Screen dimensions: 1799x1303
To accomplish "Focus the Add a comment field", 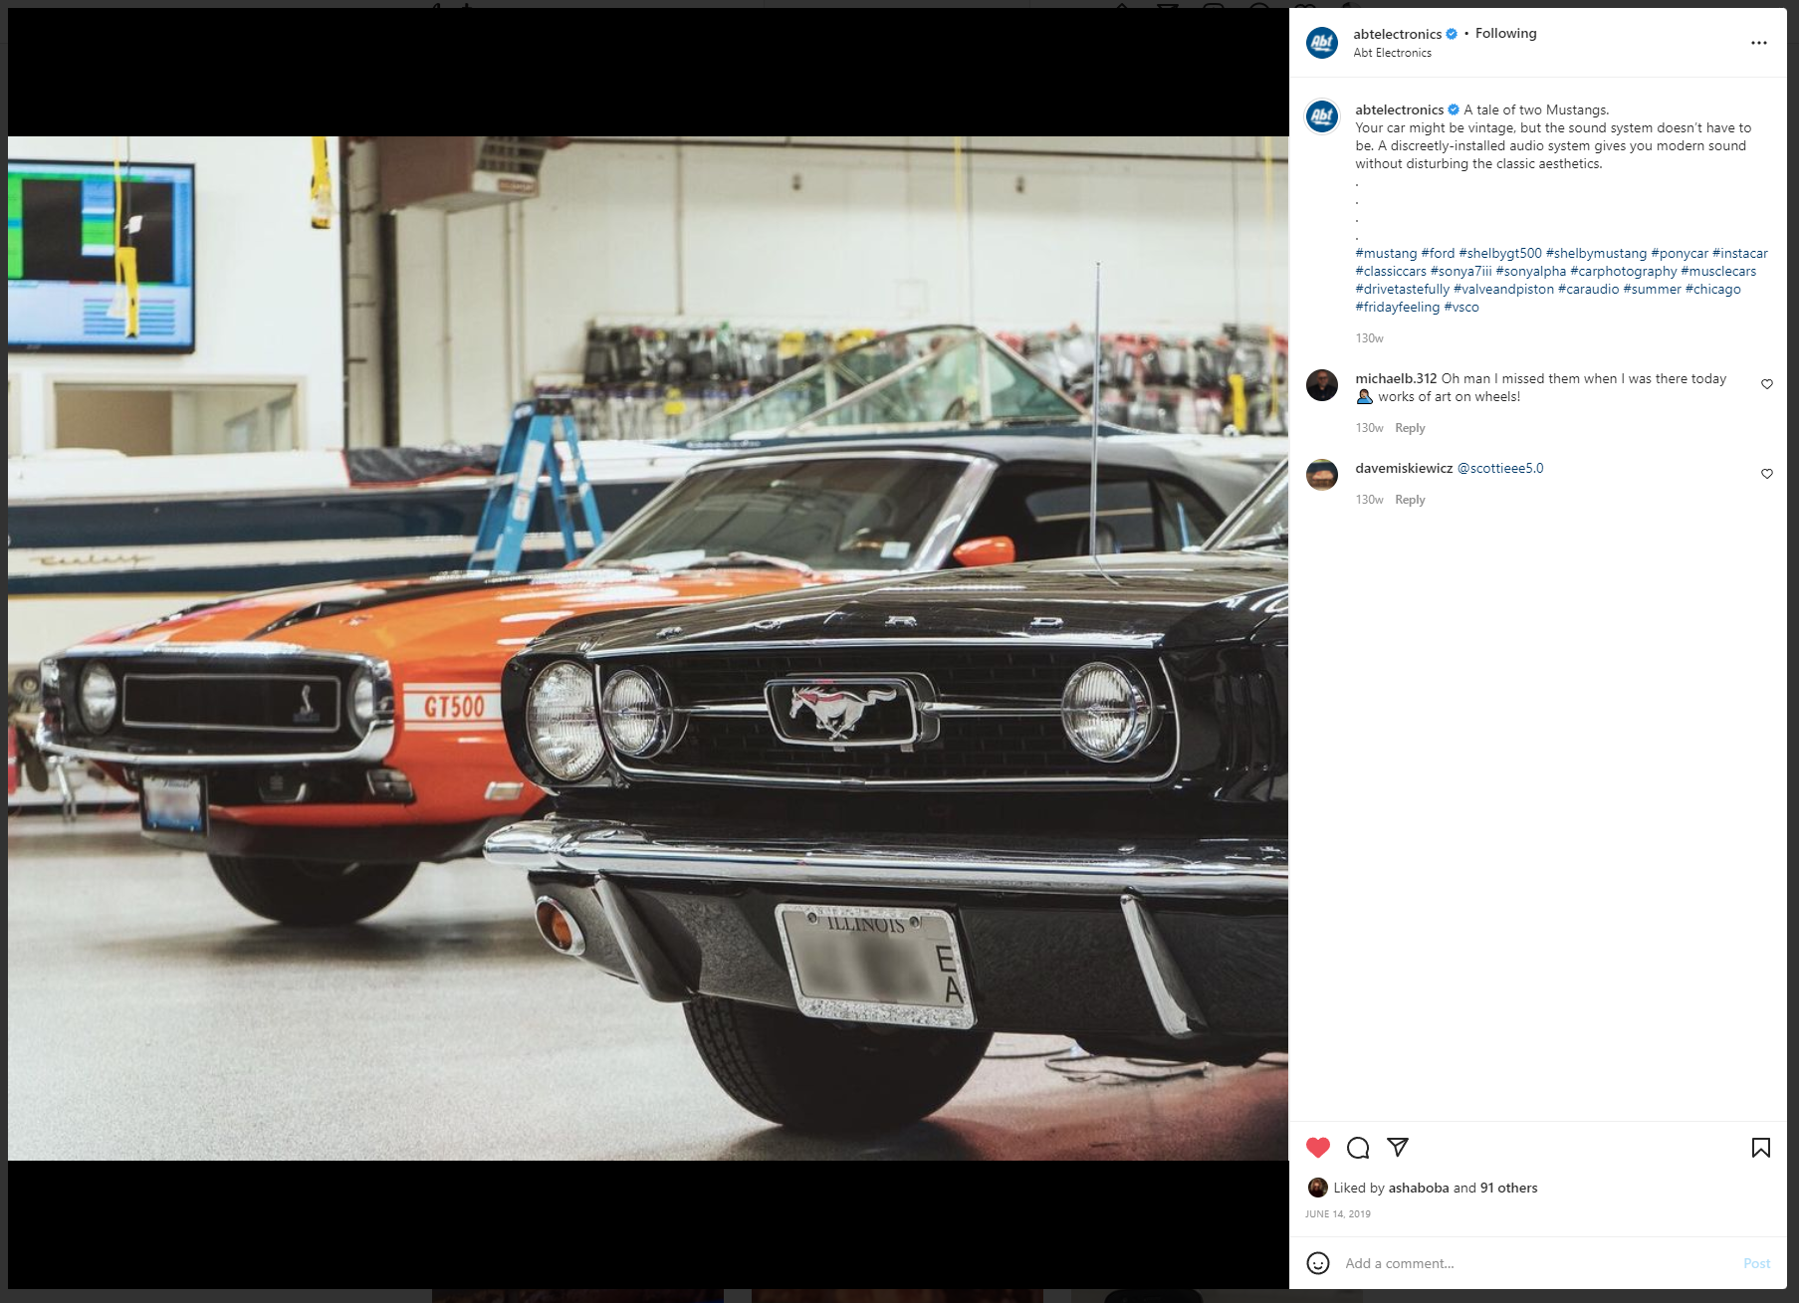I will 1538,1263.
